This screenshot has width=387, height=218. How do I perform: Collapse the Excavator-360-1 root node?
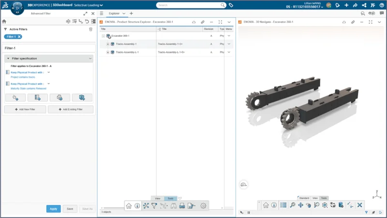(104, 36)
